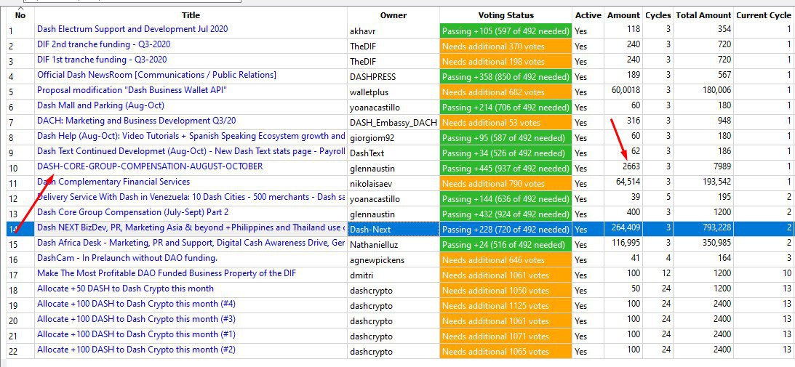Select owner cell giorgiom92
Screen dimensions: 795x367
click(x=393, y=137)
